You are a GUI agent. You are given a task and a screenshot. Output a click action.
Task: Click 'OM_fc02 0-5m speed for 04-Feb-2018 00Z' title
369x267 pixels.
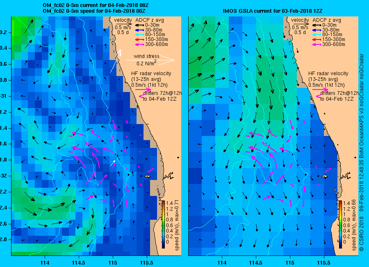tap(94, 11)
